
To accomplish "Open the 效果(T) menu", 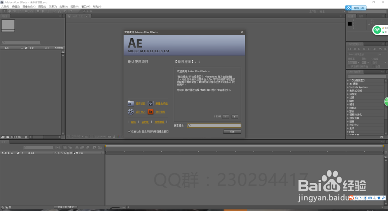I will coord(52,7).
